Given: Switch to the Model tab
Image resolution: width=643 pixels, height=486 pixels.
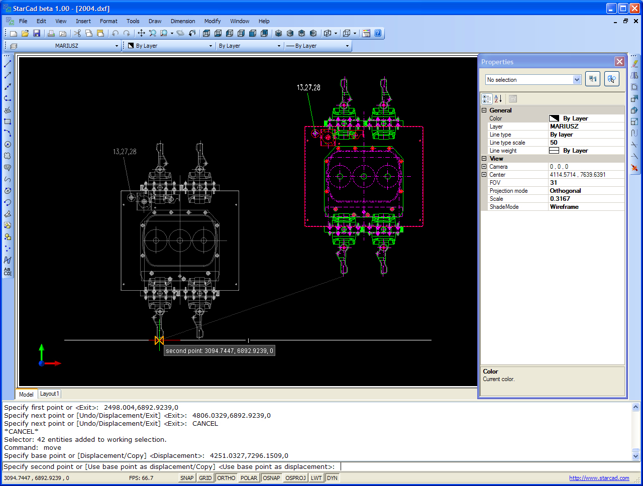Looking at the screenshot, I should coord(26,395).
